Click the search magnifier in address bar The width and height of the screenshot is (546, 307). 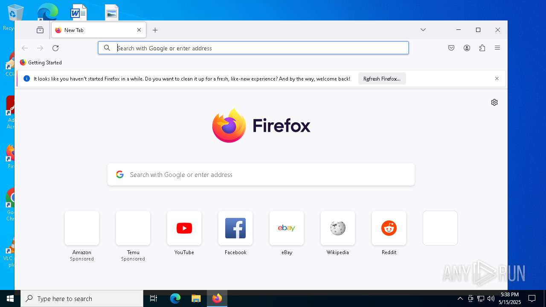(x=107, y=48)
